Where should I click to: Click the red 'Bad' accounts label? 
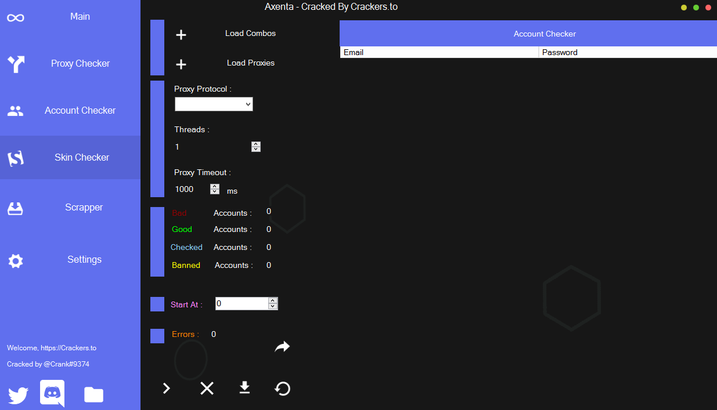point(179,213)
